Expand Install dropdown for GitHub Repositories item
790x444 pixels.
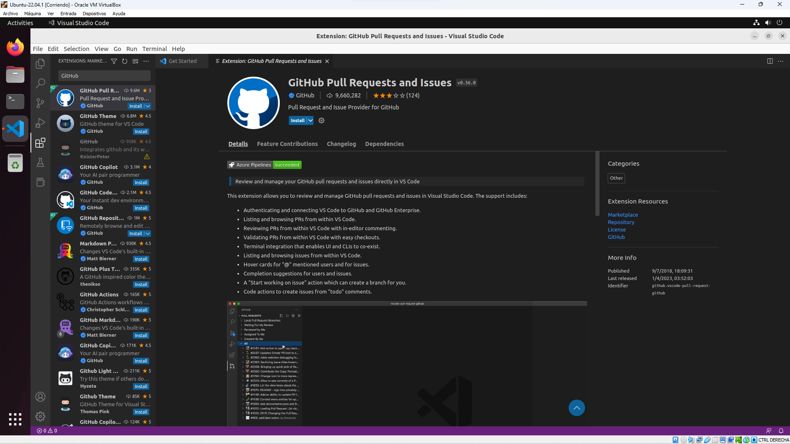point(147,234)
